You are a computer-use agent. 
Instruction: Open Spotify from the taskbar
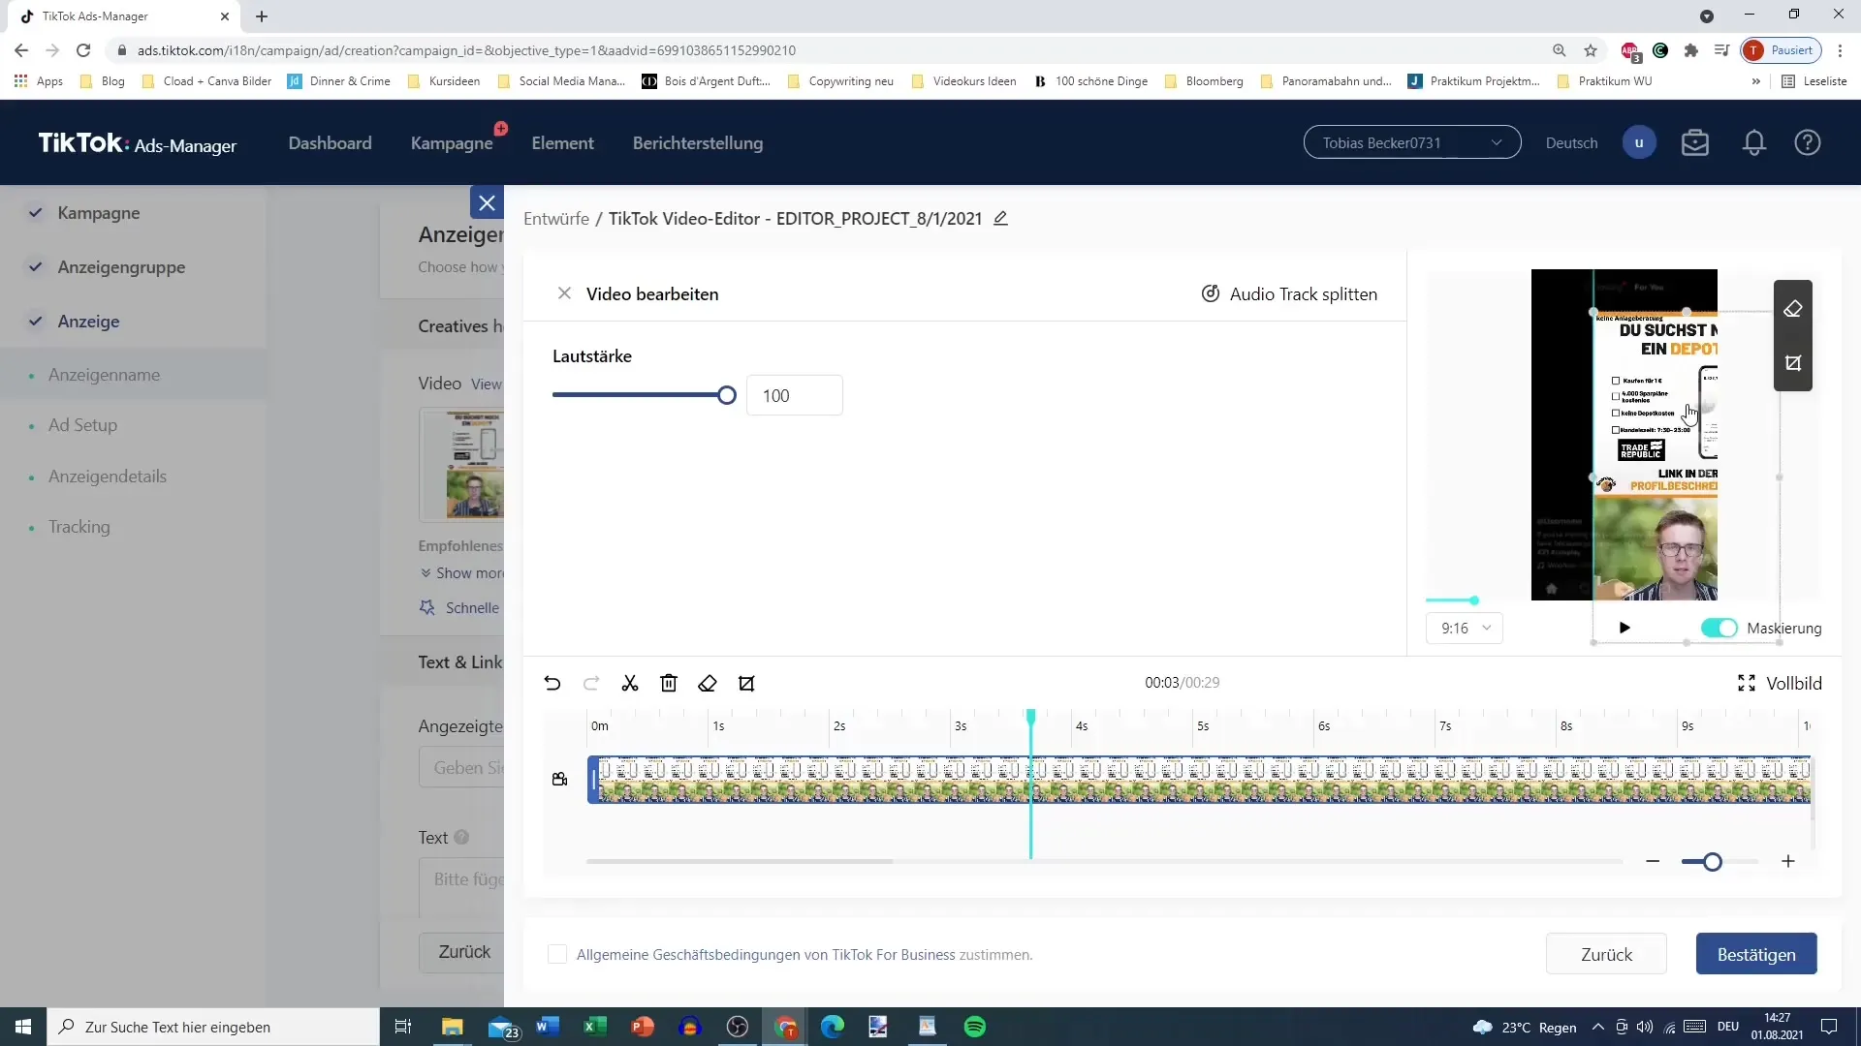[x=975, y=1027]
